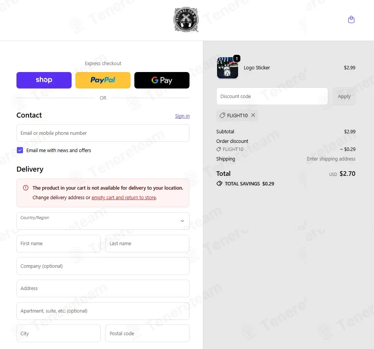
Task: Click the total savings tag icon
Action: (x=219, y=184)
